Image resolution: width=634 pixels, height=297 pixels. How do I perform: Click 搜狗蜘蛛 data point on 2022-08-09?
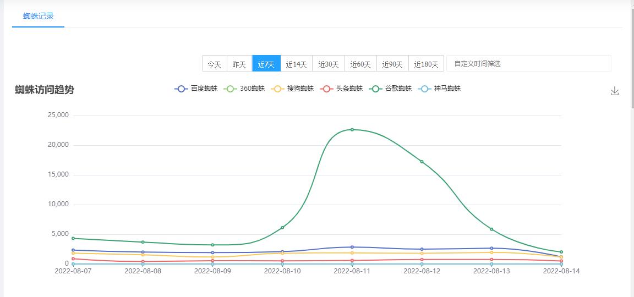(212, 257)
